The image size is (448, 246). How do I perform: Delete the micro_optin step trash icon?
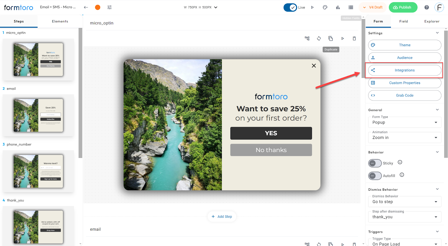click(354, 39)
